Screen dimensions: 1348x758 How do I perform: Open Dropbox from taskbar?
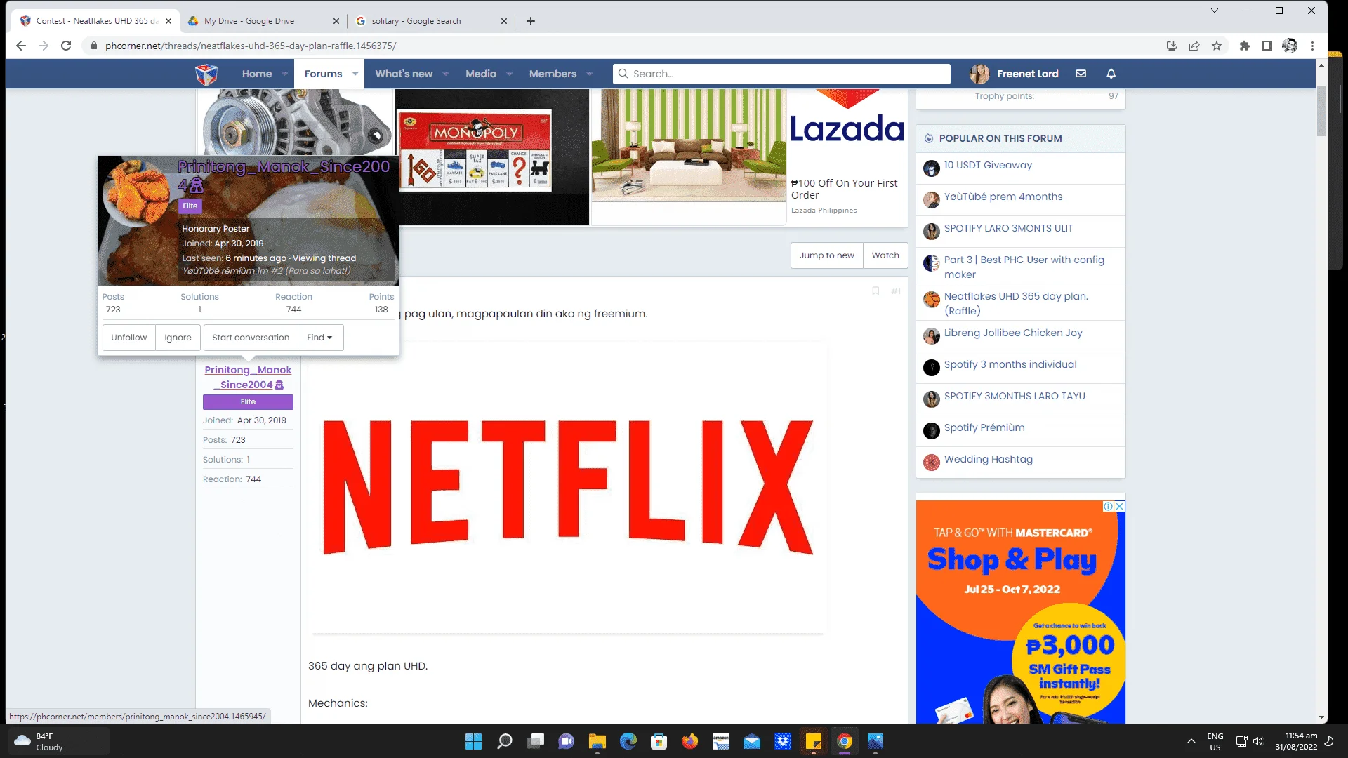click(x=782, y=741)
